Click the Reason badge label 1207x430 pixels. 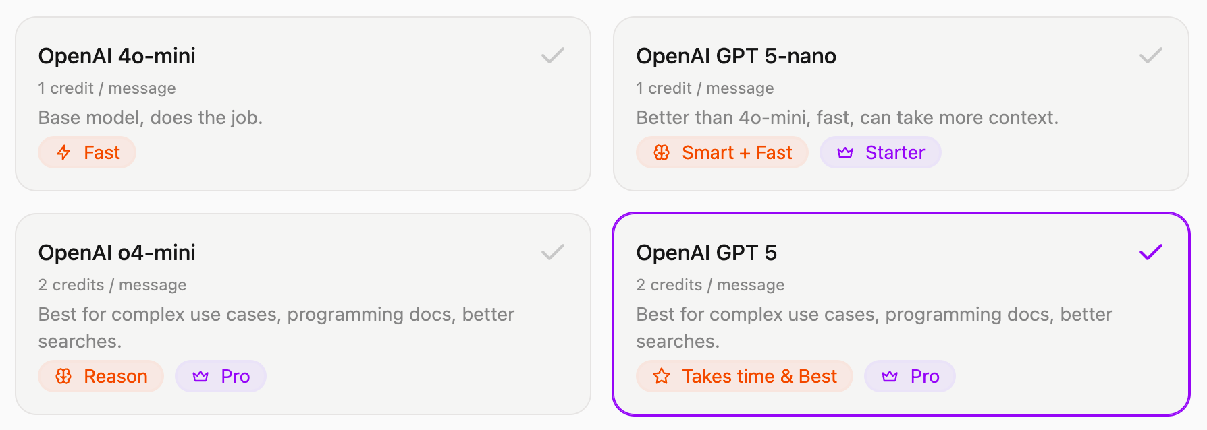point(115,377)
